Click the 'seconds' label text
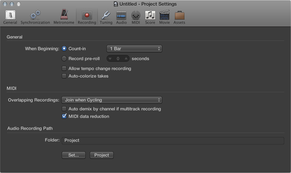 pos(140,58)
